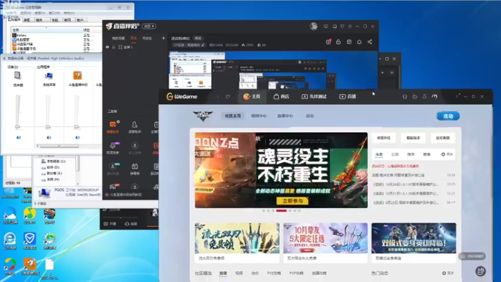Click the plus icon to add a scene
Screen dimensions: 501x282
click(x=163, y=38)
